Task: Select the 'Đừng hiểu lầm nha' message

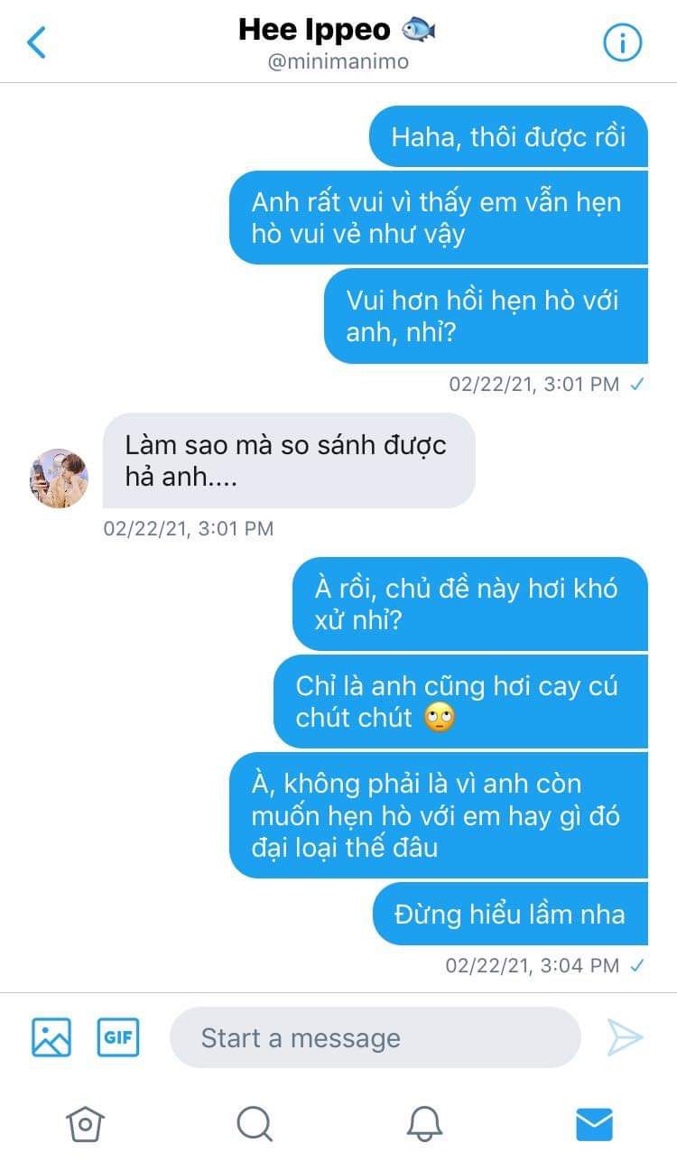Action: [x=510, y=914]
